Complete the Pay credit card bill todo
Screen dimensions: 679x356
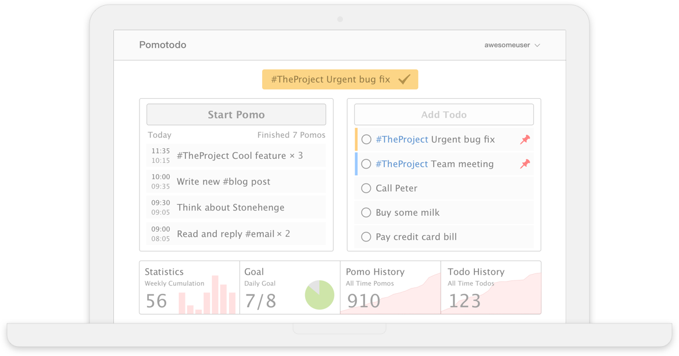[x=366, y=237]
